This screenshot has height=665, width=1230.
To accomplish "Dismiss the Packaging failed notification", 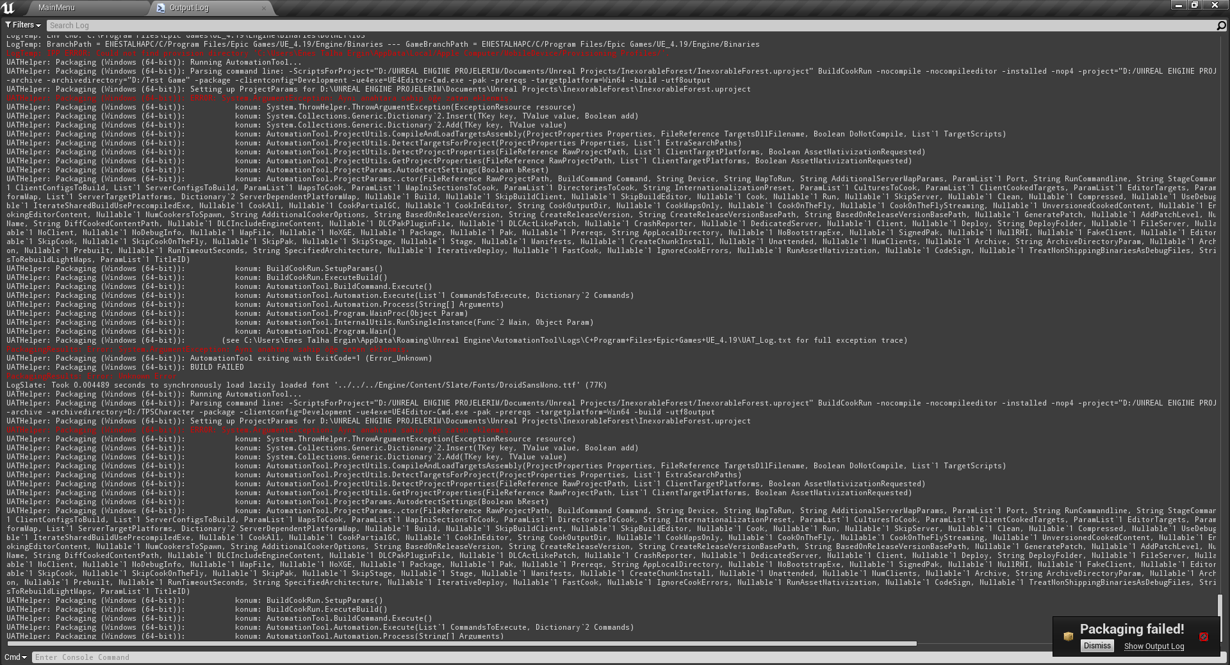I will 1097,646.
